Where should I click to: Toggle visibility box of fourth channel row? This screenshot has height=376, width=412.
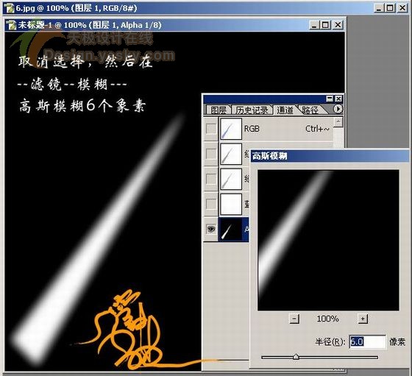point(210,204)
